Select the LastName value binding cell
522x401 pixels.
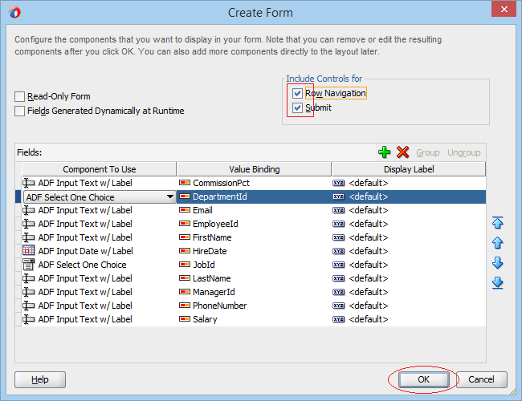(254, 278)
